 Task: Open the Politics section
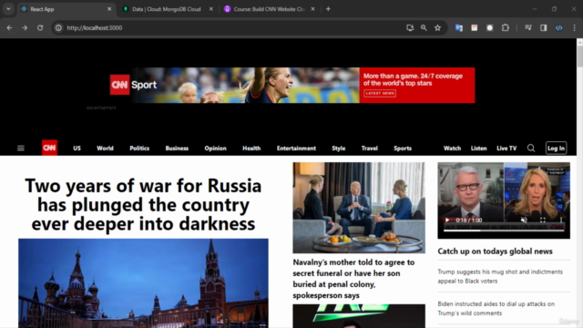(x=139, y=148)
